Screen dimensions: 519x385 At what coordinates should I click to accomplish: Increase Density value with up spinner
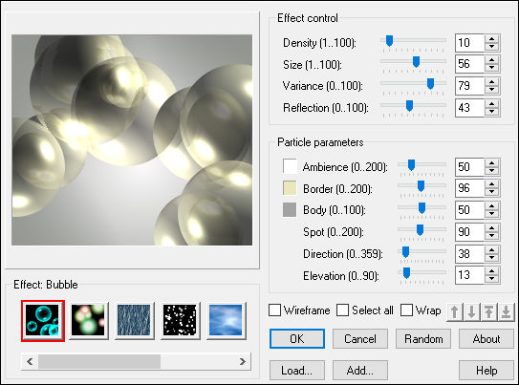[492, 39]
